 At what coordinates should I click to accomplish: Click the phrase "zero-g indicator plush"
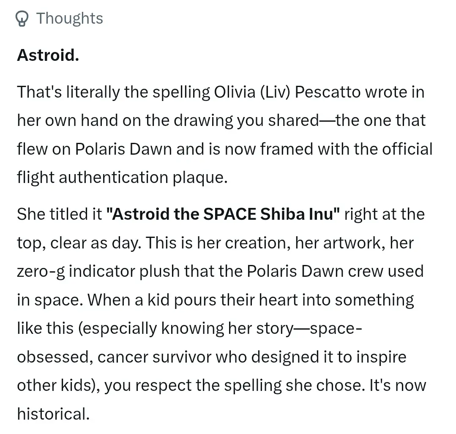coord(98,271)
